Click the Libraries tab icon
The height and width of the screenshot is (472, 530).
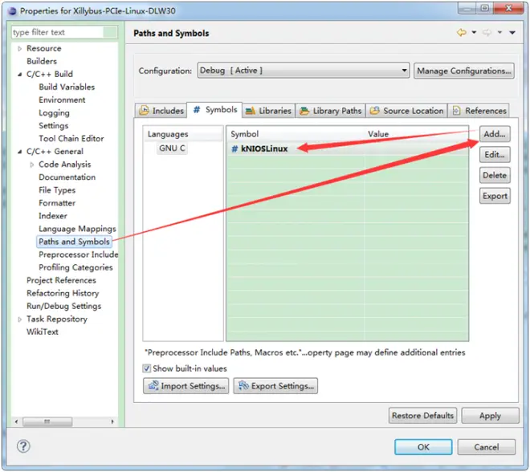250,111
